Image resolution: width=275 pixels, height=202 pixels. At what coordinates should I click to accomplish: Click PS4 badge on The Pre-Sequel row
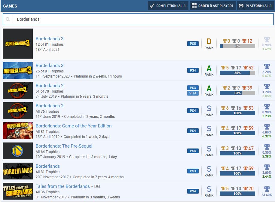tap(193, 151)
